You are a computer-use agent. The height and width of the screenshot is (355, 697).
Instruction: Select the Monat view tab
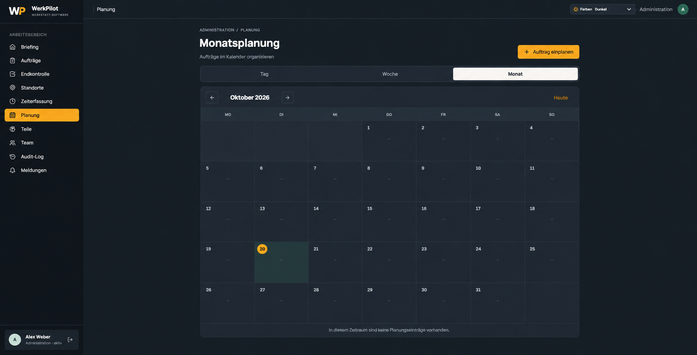[x=515, y=74]
